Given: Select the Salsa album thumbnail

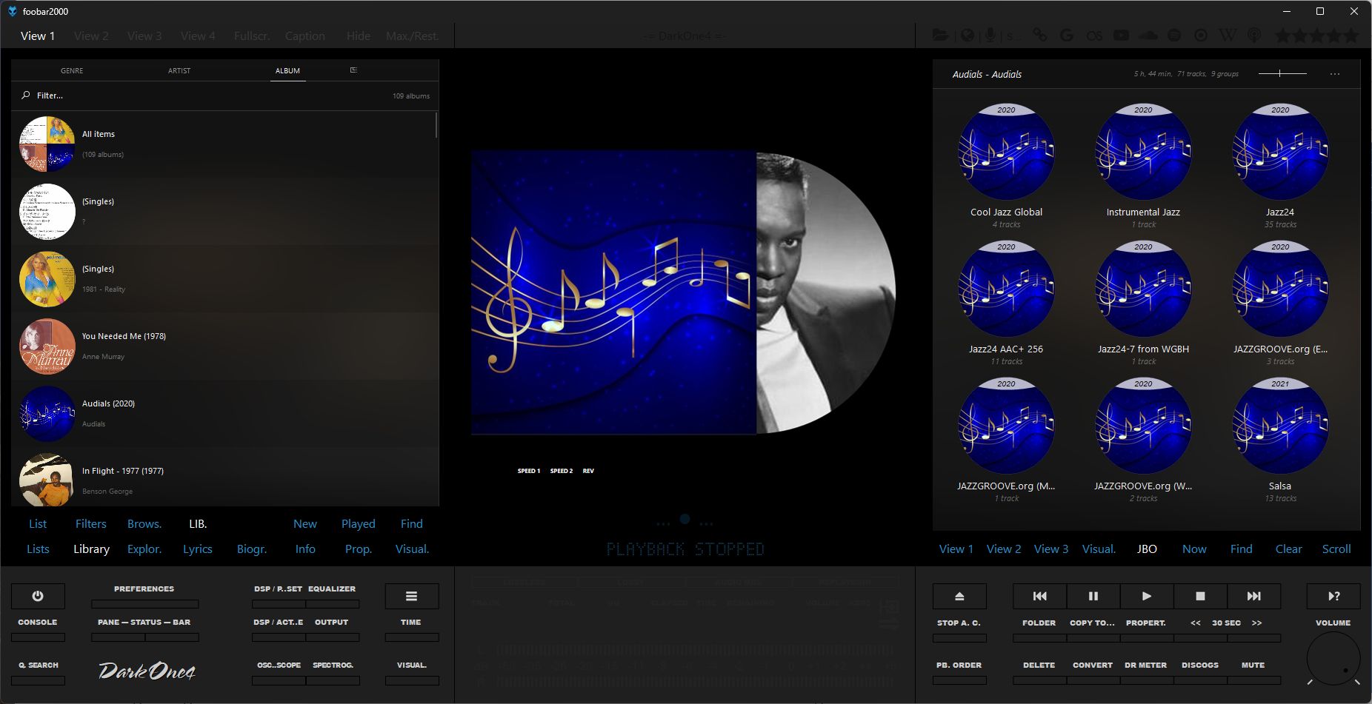Looking at the screenshot, I should pyautogui.click(x=1280, y=426).
